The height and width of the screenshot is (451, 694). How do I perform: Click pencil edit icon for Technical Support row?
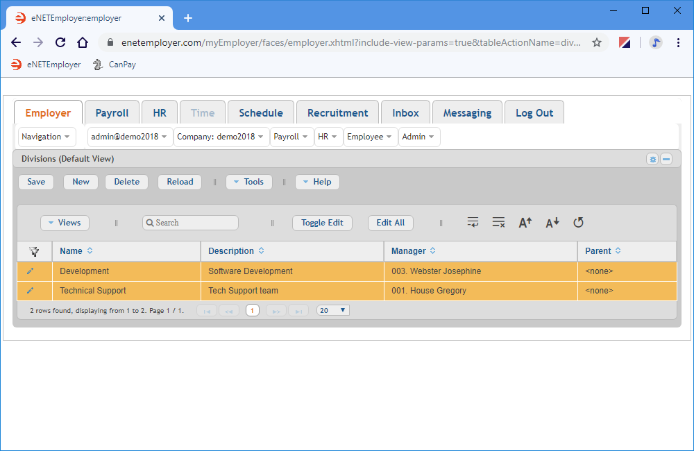coord(30,291)
